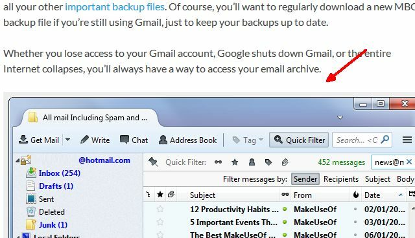
Task: Clear the news@ quick filter text box
Action: [x=409, y=162]
